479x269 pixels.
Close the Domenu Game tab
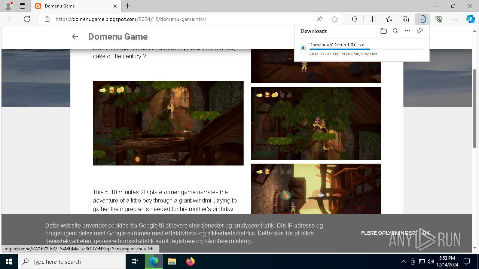click(115, 6)
